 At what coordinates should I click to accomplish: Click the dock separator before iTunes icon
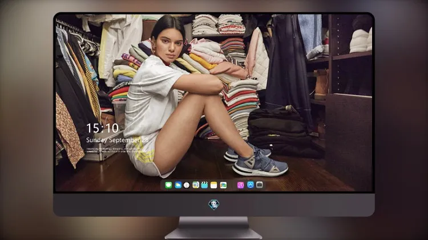click(232, 185)
